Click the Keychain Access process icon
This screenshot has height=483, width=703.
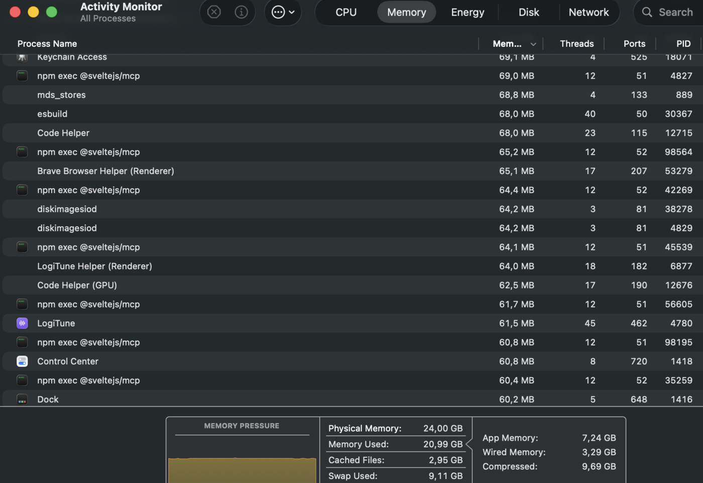pos(22,58)
